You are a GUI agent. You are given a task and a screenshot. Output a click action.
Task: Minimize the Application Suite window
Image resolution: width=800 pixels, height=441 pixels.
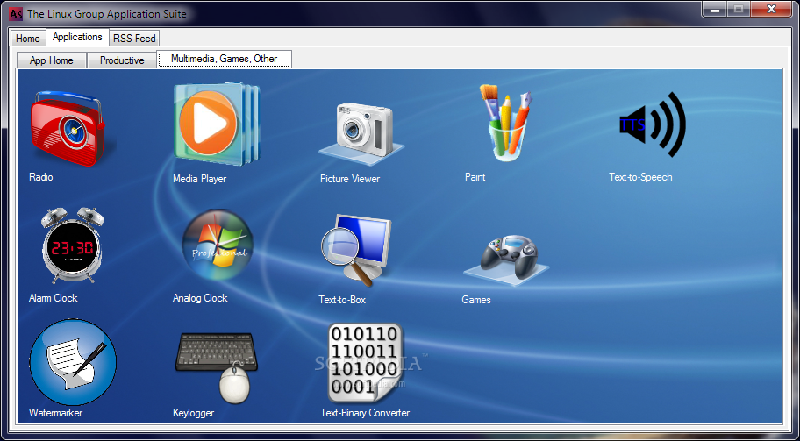pyautogui.click(x=714, y=9)
